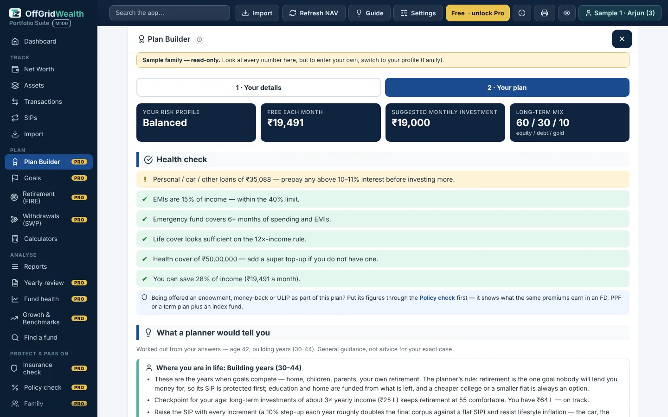Screen dimensions: 668x417
Task: Open Growth & Benchmarks page
Action: (49, 318)
